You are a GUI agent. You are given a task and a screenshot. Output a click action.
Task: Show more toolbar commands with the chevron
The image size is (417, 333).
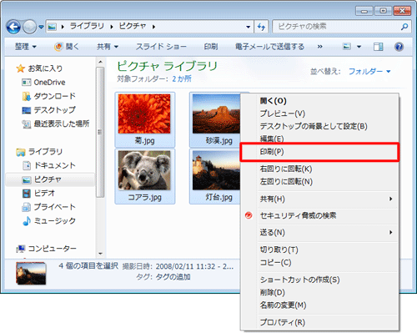click(320, 47)
